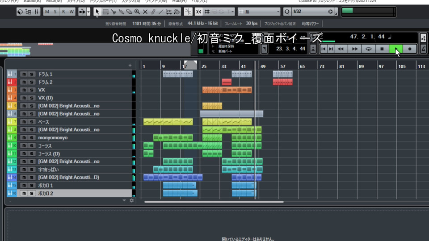Open track list settings gear
Image resolution: width=429 pixels, height=241 pixels.
(131, 200)
